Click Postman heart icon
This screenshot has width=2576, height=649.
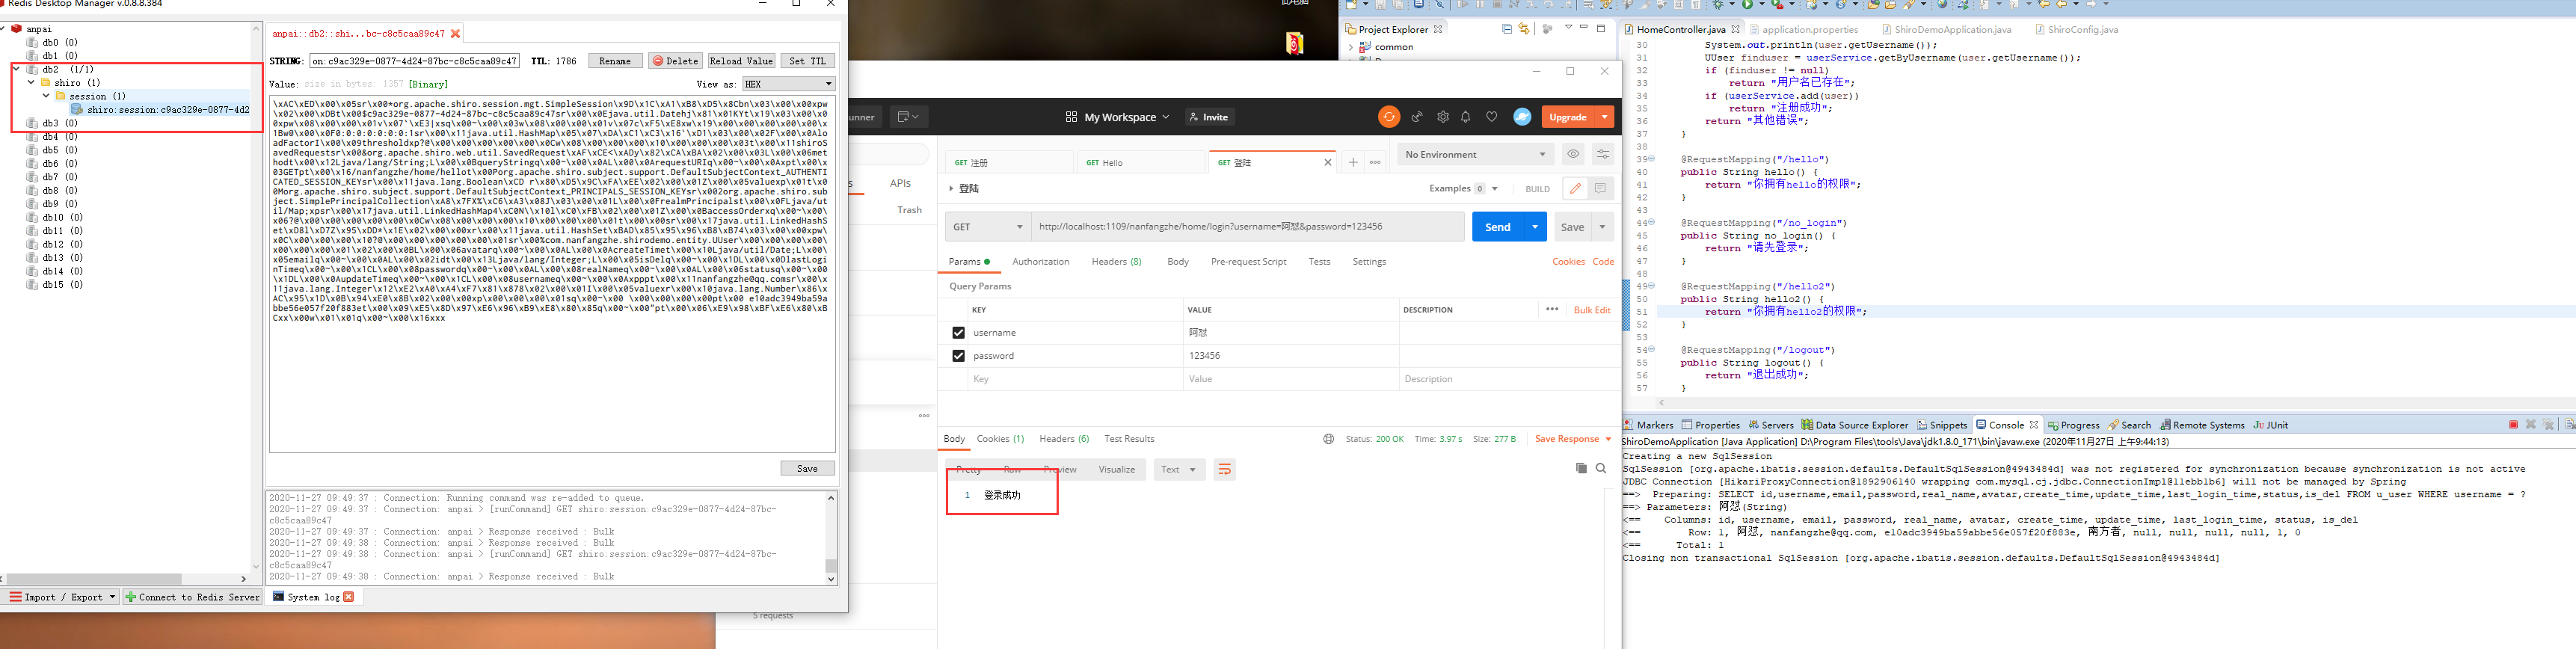[1491, 117]
